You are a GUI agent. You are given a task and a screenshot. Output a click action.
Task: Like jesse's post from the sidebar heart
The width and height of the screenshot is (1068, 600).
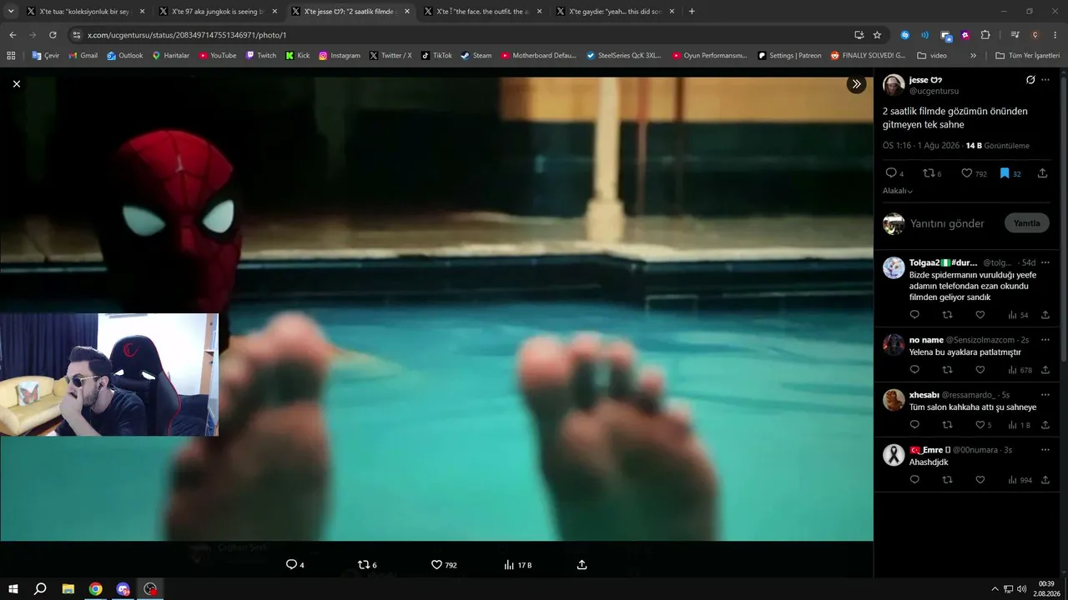tap(966, 173)
